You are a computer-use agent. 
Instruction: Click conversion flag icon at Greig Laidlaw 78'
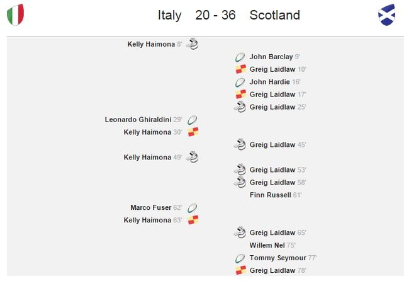[x=240, y=270]
